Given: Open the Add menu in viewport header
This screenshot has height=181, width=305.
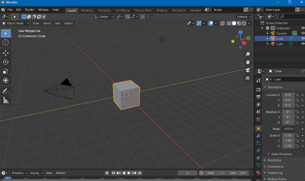Looking at the screenshot, I should [x=57, y=23].
